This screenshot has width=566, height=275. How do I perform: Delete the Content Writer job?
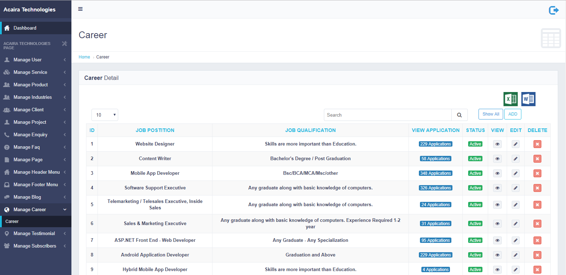pyautogui.click(x=537, y=159)
